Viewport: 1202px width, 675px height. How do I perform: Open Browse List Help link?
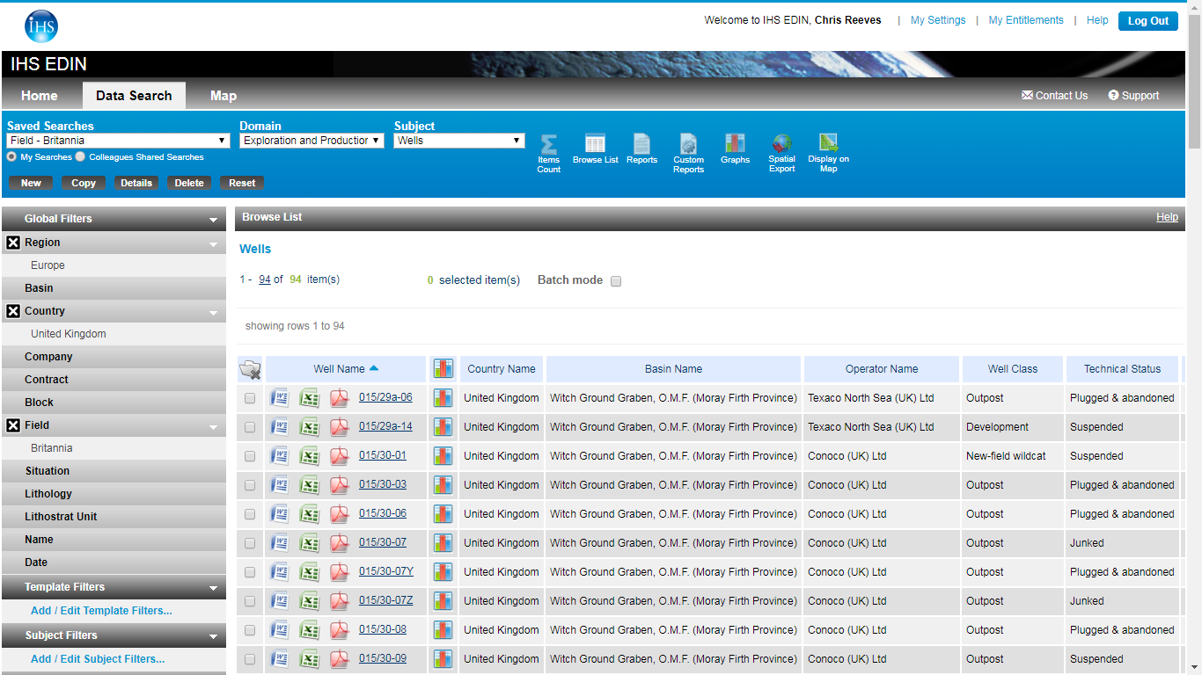(x=1167, y=217)
